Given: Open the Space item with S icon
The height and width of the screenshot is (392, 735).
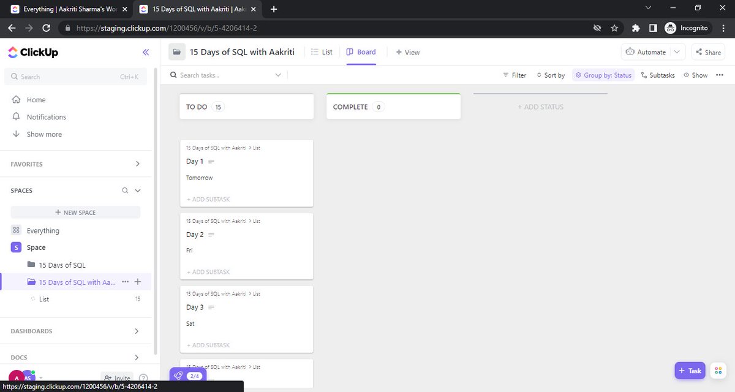Looking at the screenshot, I should [36, 247].
